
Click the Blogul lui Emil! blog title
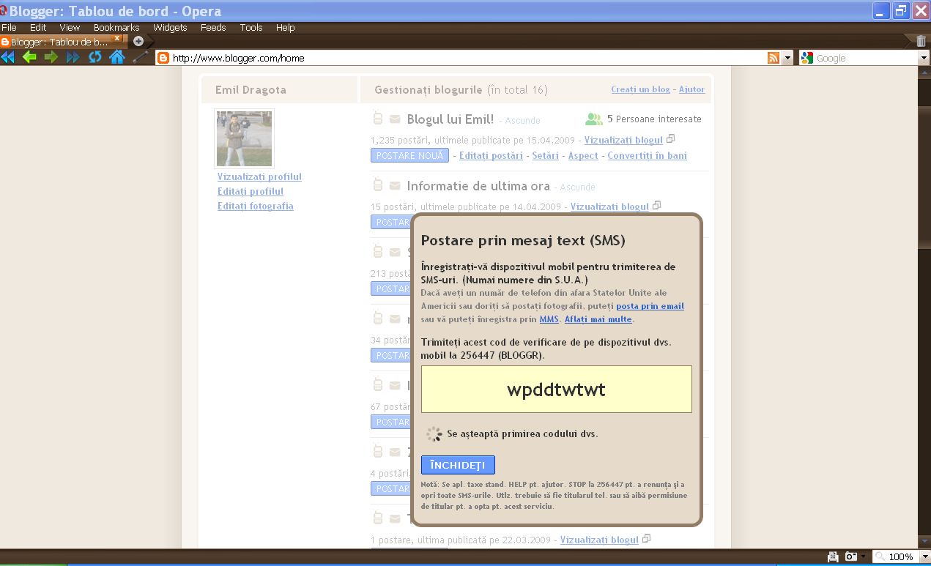coord(450,119)
